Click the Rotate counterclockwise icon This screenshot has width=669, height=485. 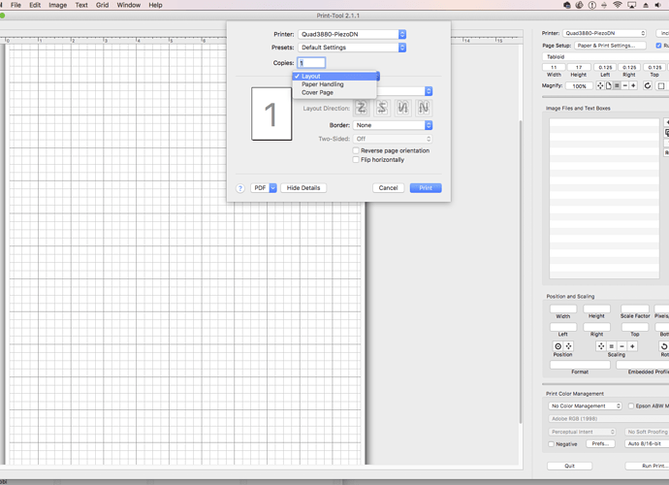[664, 346]
